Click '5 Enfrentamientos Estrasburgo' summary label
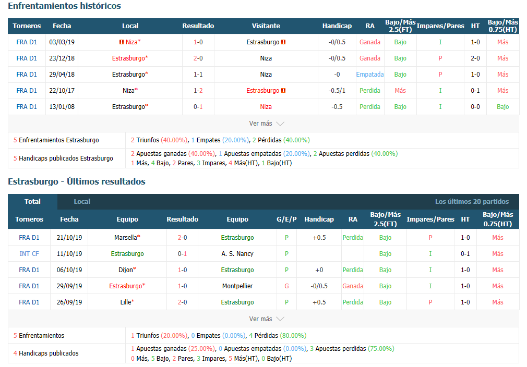 56,140
